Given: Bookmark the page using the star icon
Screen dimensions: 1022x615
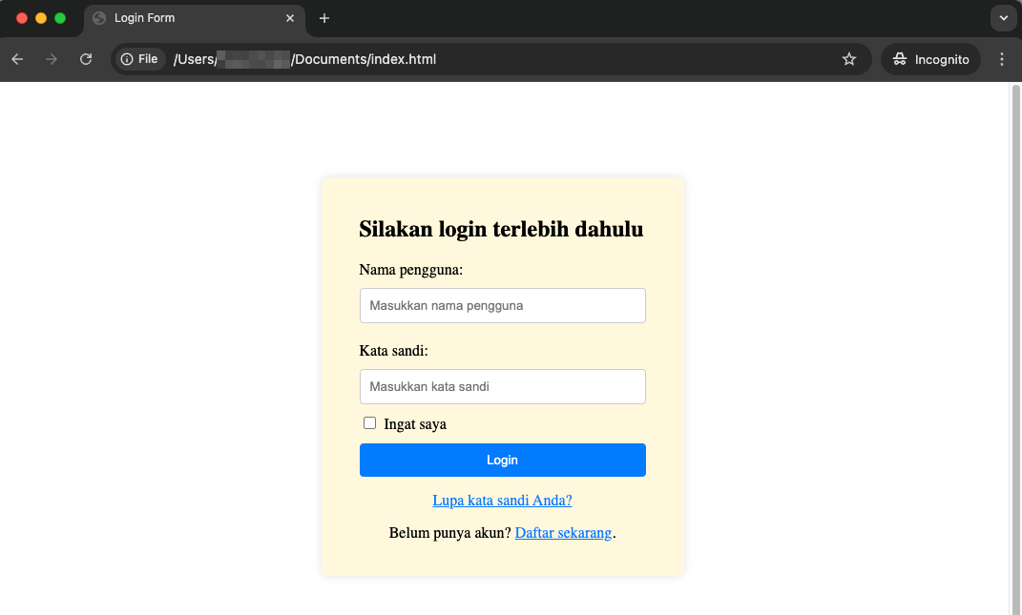Looking at the screenshot, I should pos(848,59).
